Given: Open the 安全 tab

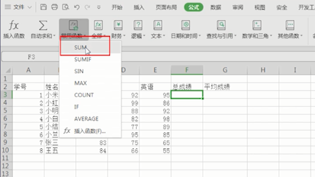Looking at the screenshot, I should (281, 7).
